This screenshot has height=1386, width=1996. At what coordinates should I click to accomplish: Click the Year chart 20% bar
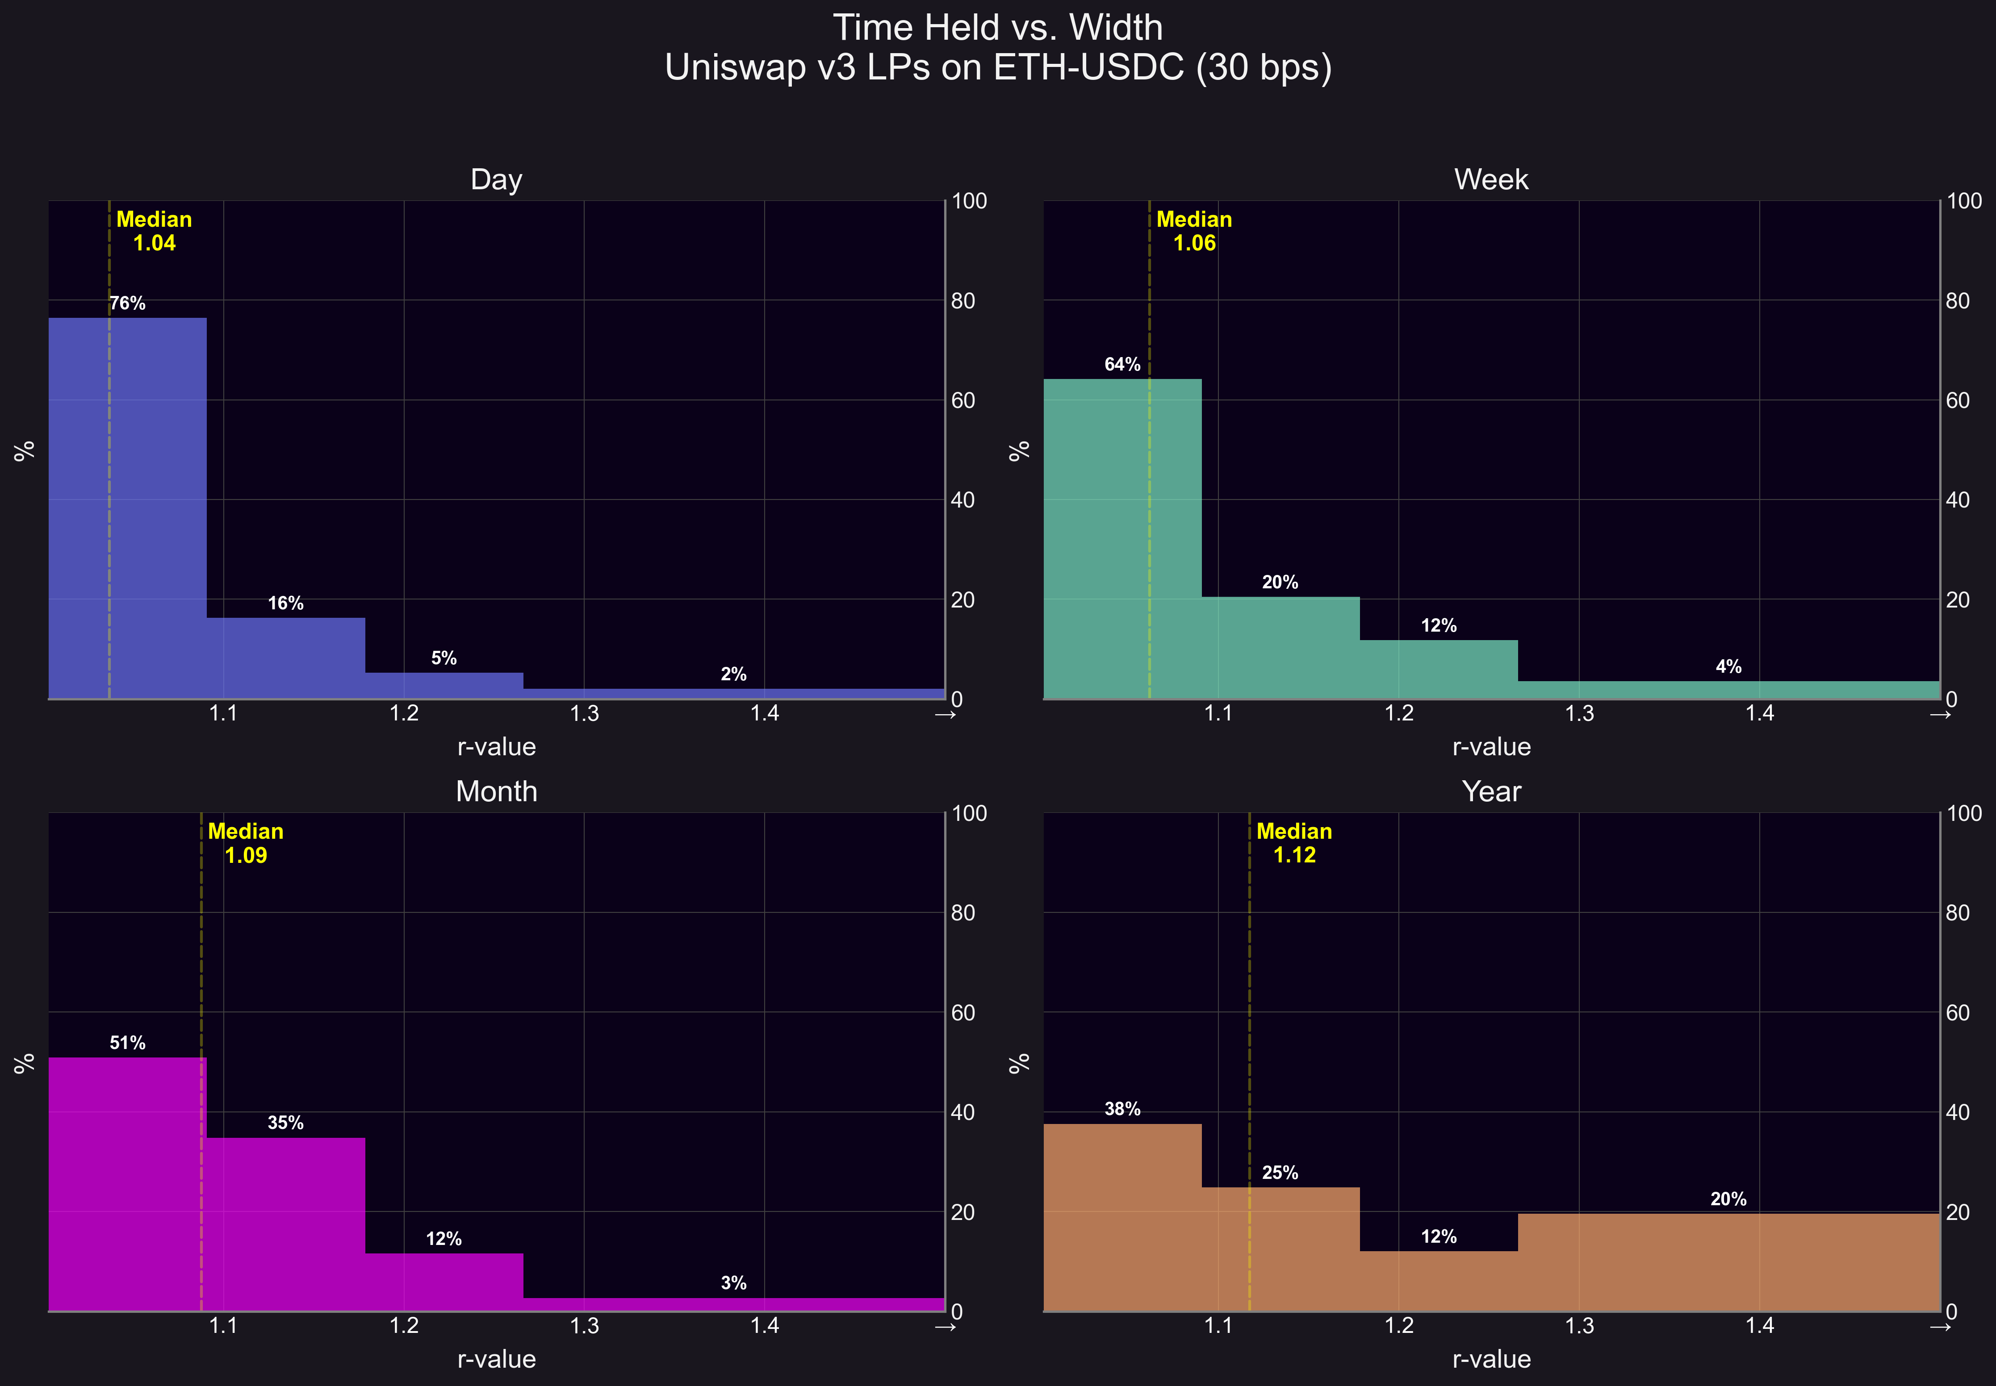[x=1729, y=1262]
